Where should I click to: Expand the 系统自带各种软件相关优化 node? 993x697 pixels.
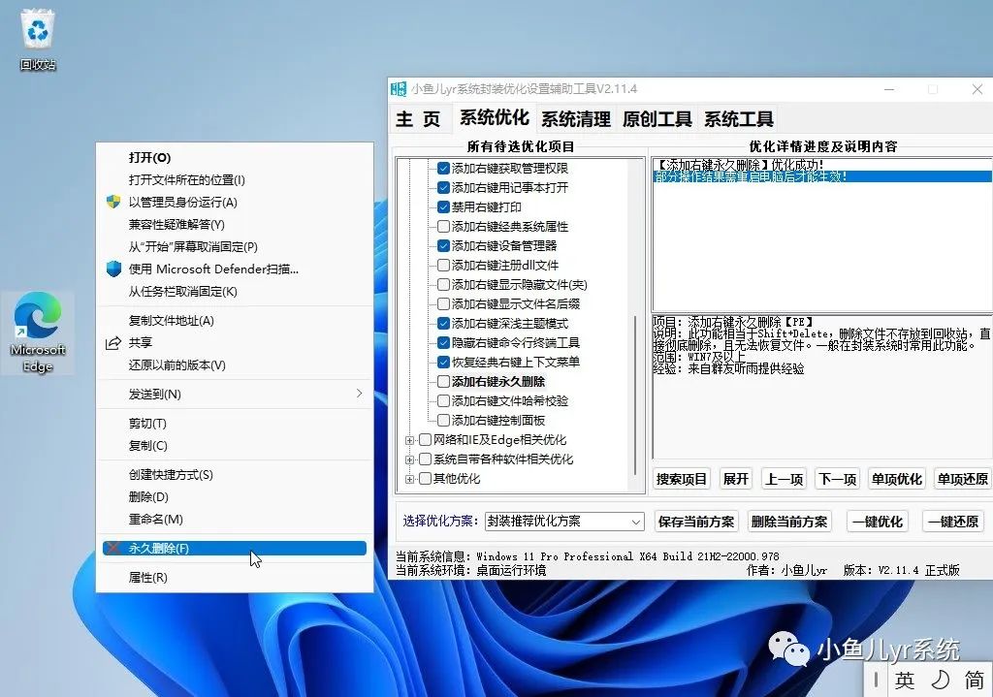[x=410, y=459]
